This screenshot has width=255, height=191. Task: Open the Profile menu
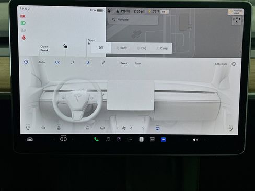[123, 11]
